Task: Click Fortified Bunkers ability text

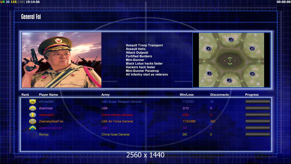Action: coord(139,56)
